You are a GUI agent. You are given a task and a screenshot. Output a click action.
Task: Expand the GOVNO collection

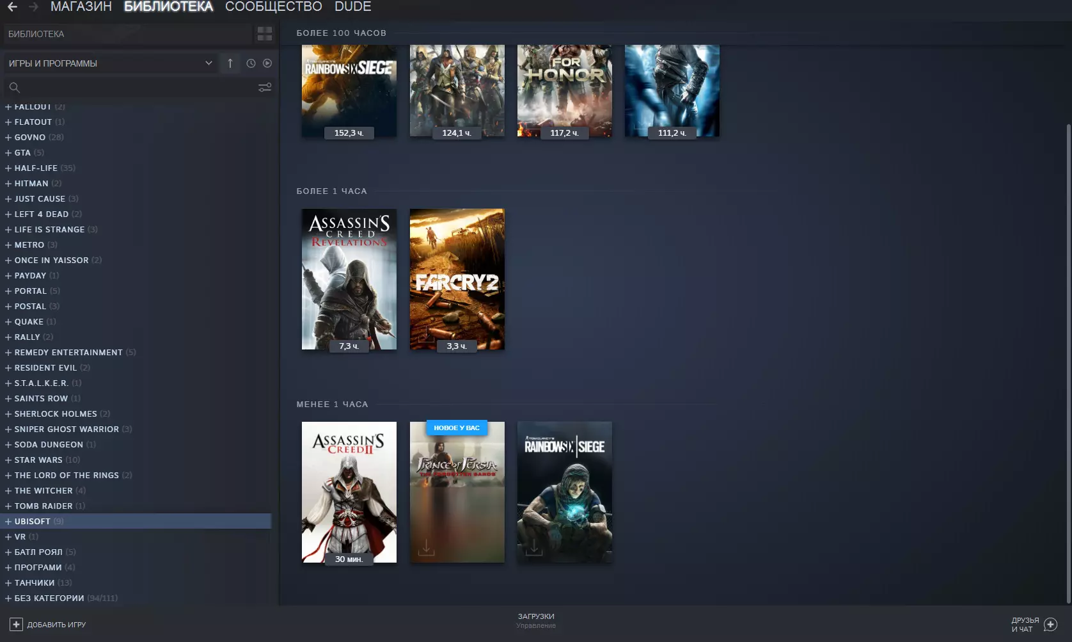(8, 137)
